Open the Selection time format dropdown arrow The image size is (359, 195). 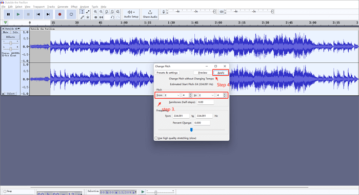tap(135, 192)
